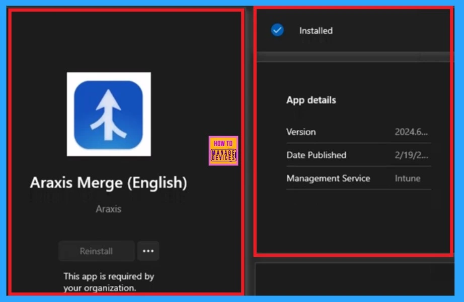Click the Management Service label

pyautogui.click(x=328, y=178)
